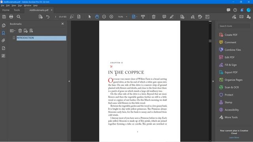Viewport: 253px width, 142px height.
Task: Open the Edit PDF tool
Action: 229,57
